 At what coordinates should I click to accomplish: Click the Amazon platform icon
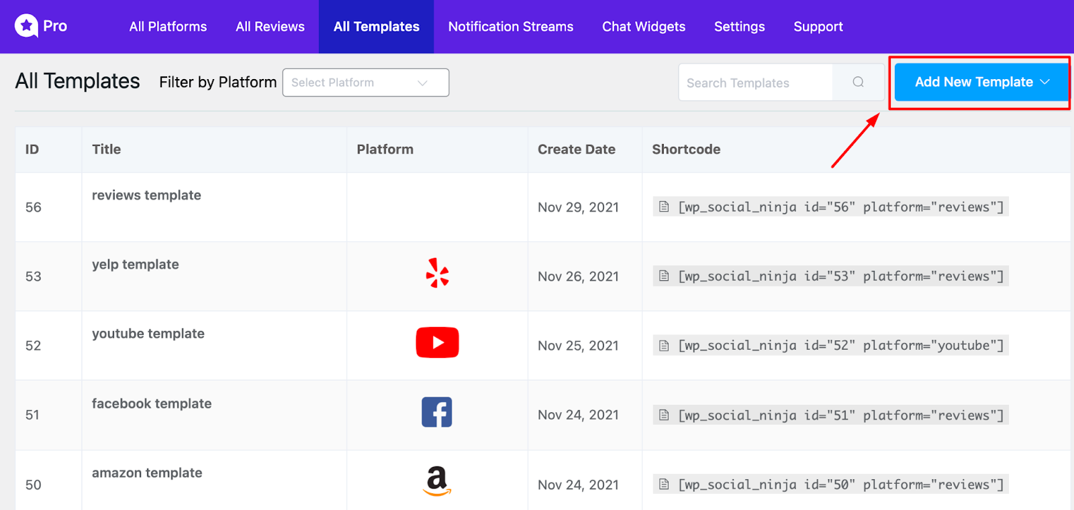tap(437, 481)
